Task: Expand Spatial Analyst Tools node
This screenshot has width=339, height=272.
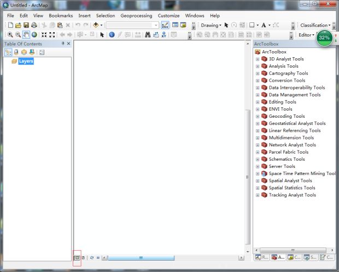Action: click(x=258, y=181)
